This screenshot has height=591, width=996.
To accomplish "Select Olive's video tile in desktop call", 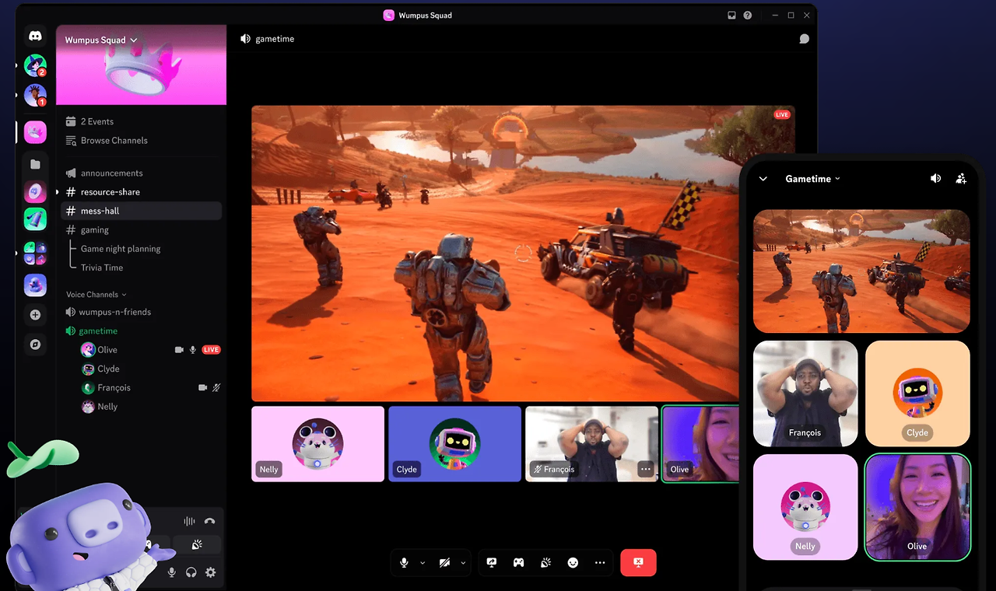I will pos(700,444).
